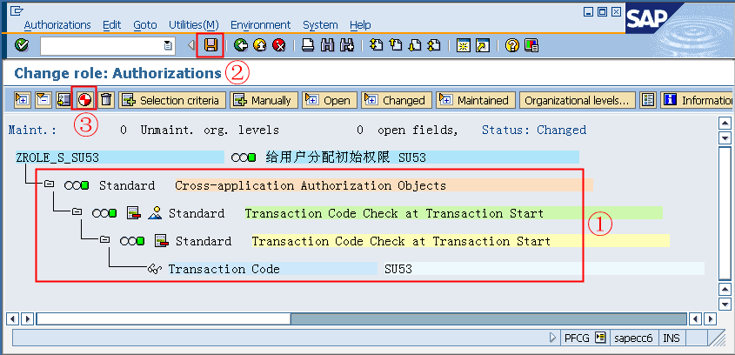
Task: Click the PFCG transaction in status bar
Action: (x=577, y=338)
